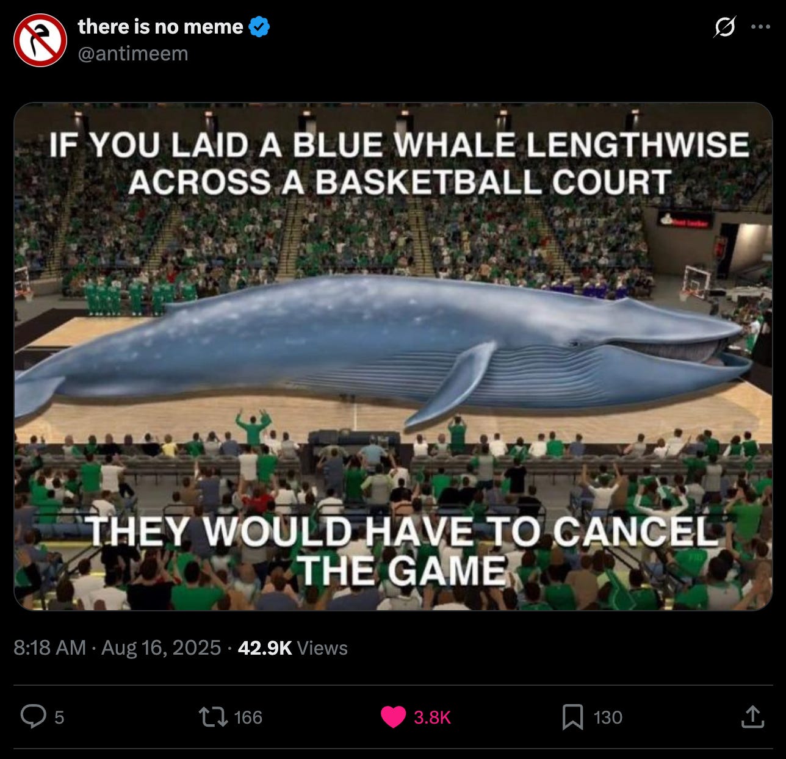Click the Aug 16, 2025 date
The height and width of the screenshot is (759, 786).
tap(161, 647)
